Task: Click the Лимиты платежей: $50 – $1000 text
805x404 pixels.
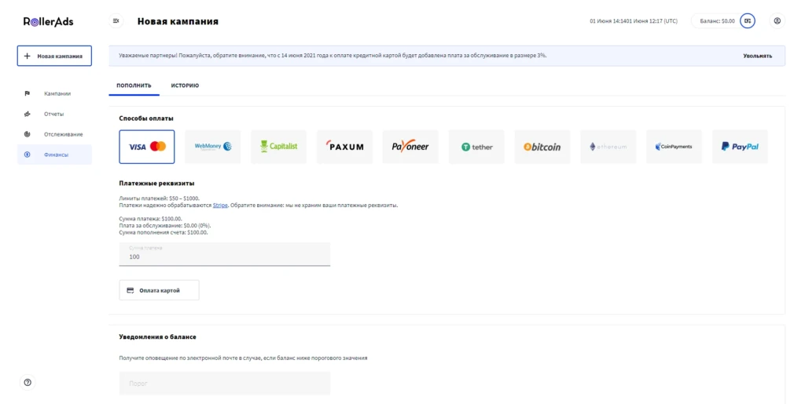Action: click(159, 198)
